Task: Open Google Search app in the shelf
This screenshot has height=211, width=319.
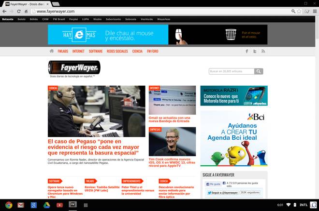Action: pyautogui.click(x=34, y=205)
